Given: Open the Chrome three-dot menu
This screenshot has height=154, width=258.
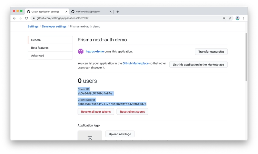Looking at the screenshot, I should 244,18.
